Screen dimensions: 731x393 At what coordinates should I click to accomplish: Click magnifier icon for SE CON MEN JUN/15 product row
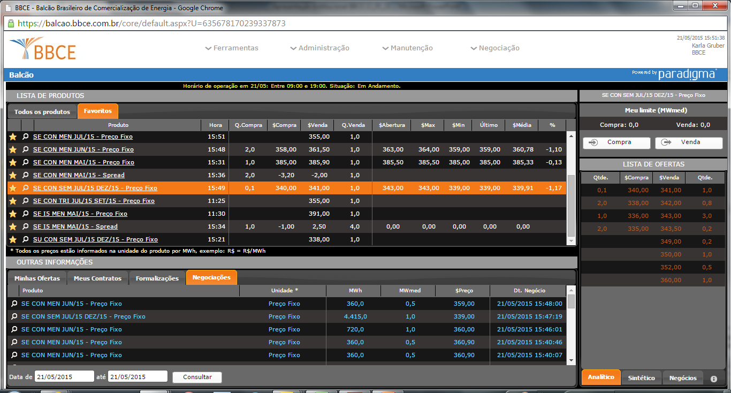(25, 149)
